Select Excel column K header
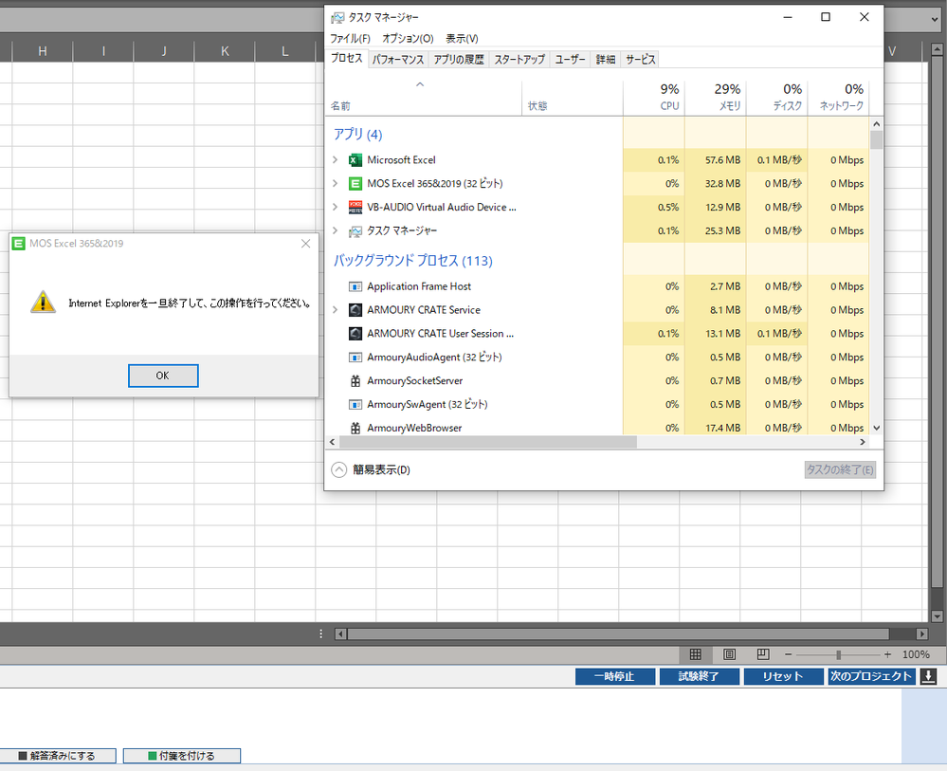 coord(225,51)
